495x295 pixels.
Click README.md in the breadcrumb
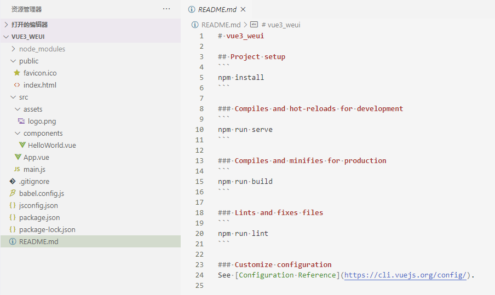coord(221,25)
